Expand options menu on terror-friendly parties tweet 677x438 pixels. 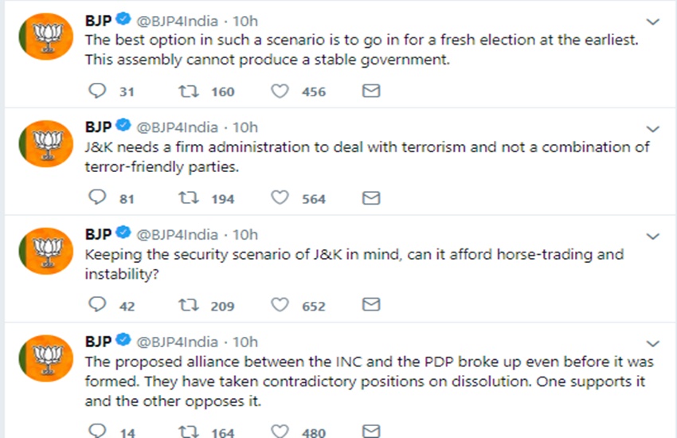point(652,128)
